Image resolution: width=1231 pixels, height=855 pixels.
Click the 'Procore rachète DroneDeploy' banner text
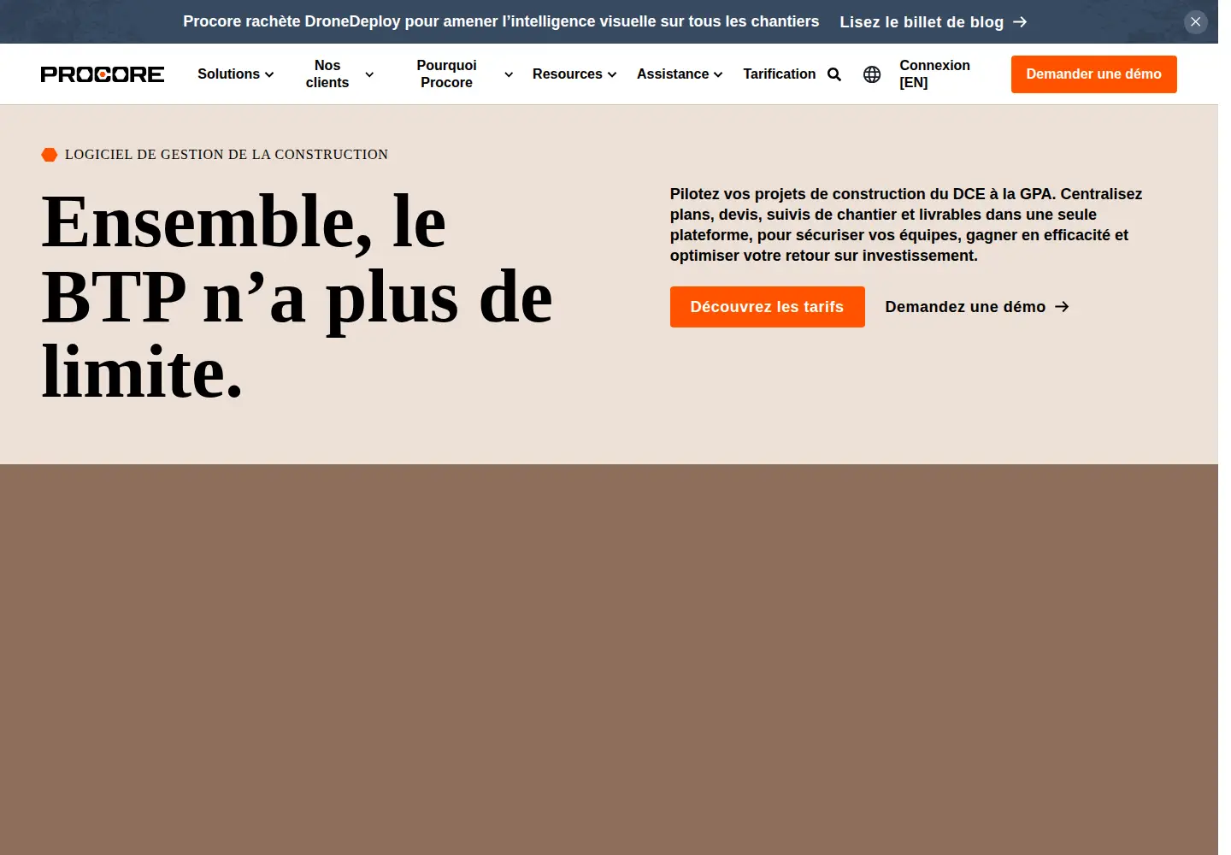click(501, 21)
